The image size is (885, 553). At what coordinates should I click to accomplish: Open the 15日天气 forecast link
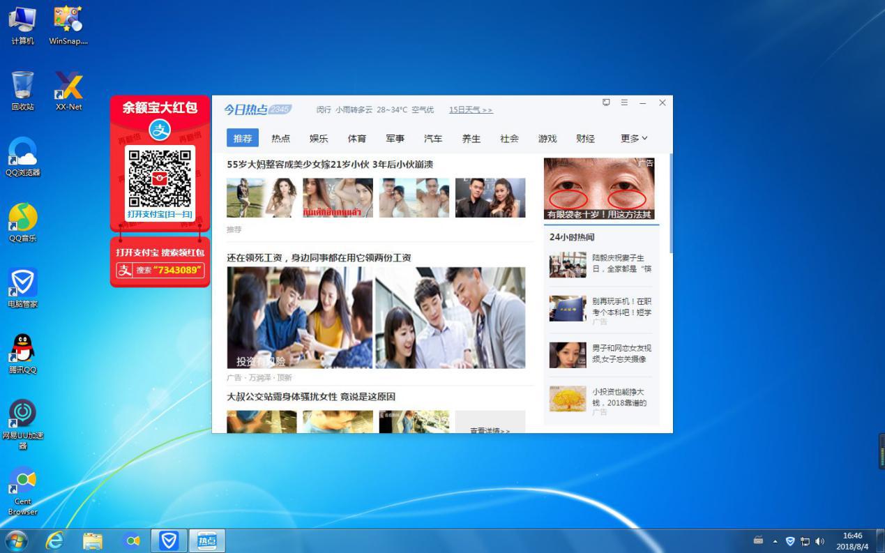(471, 110)
